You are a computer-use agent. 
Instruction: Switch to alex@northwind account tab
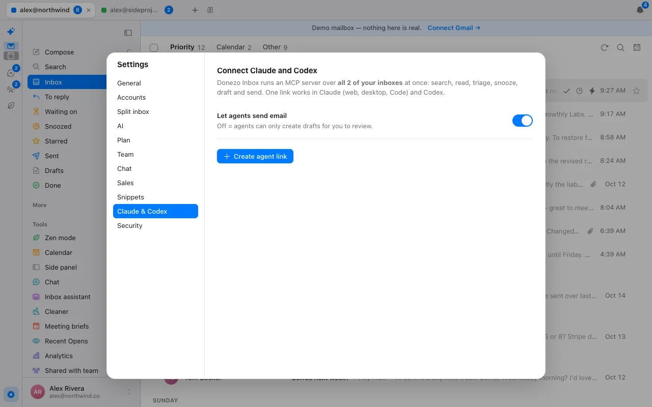tap(50, 10)
